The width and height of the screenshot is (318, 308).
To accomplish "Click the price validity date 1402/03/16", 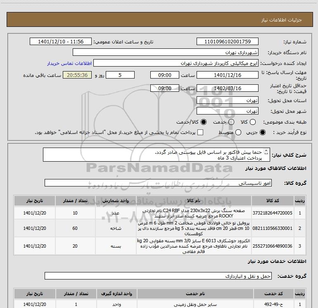I will coord(227,88).
